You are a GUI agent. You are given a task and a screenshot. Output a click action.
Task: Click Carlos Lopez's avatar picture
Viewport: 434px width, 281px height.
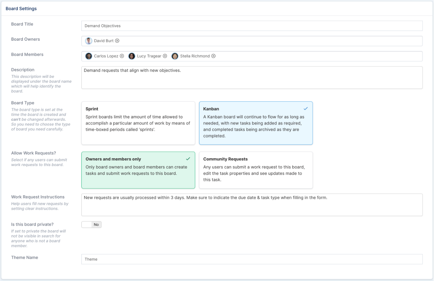88,56
